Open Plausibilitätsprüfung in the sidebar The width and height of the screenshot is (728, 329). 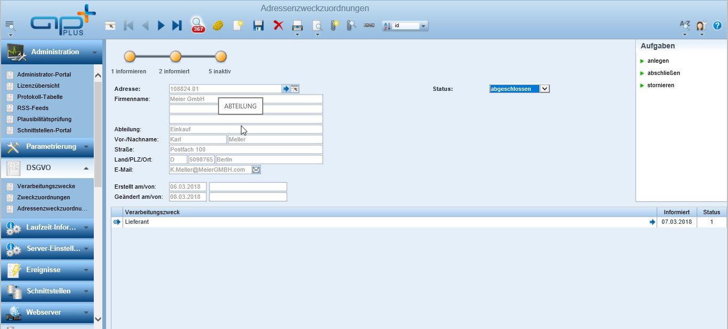[44, 119]
